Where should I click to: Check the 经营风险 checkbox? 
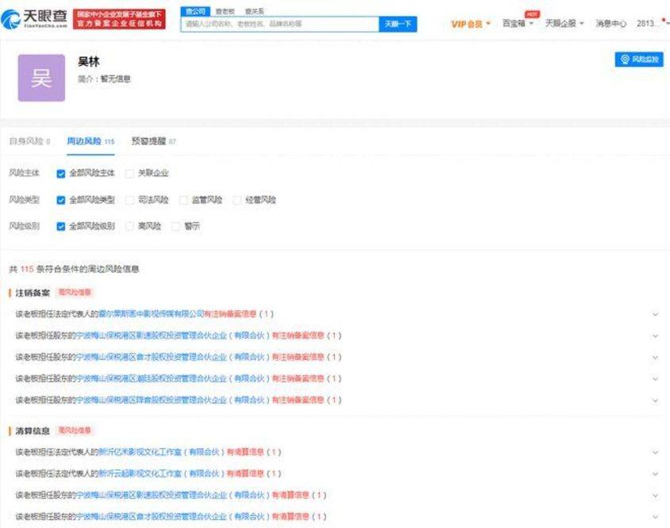pos(237,201)
